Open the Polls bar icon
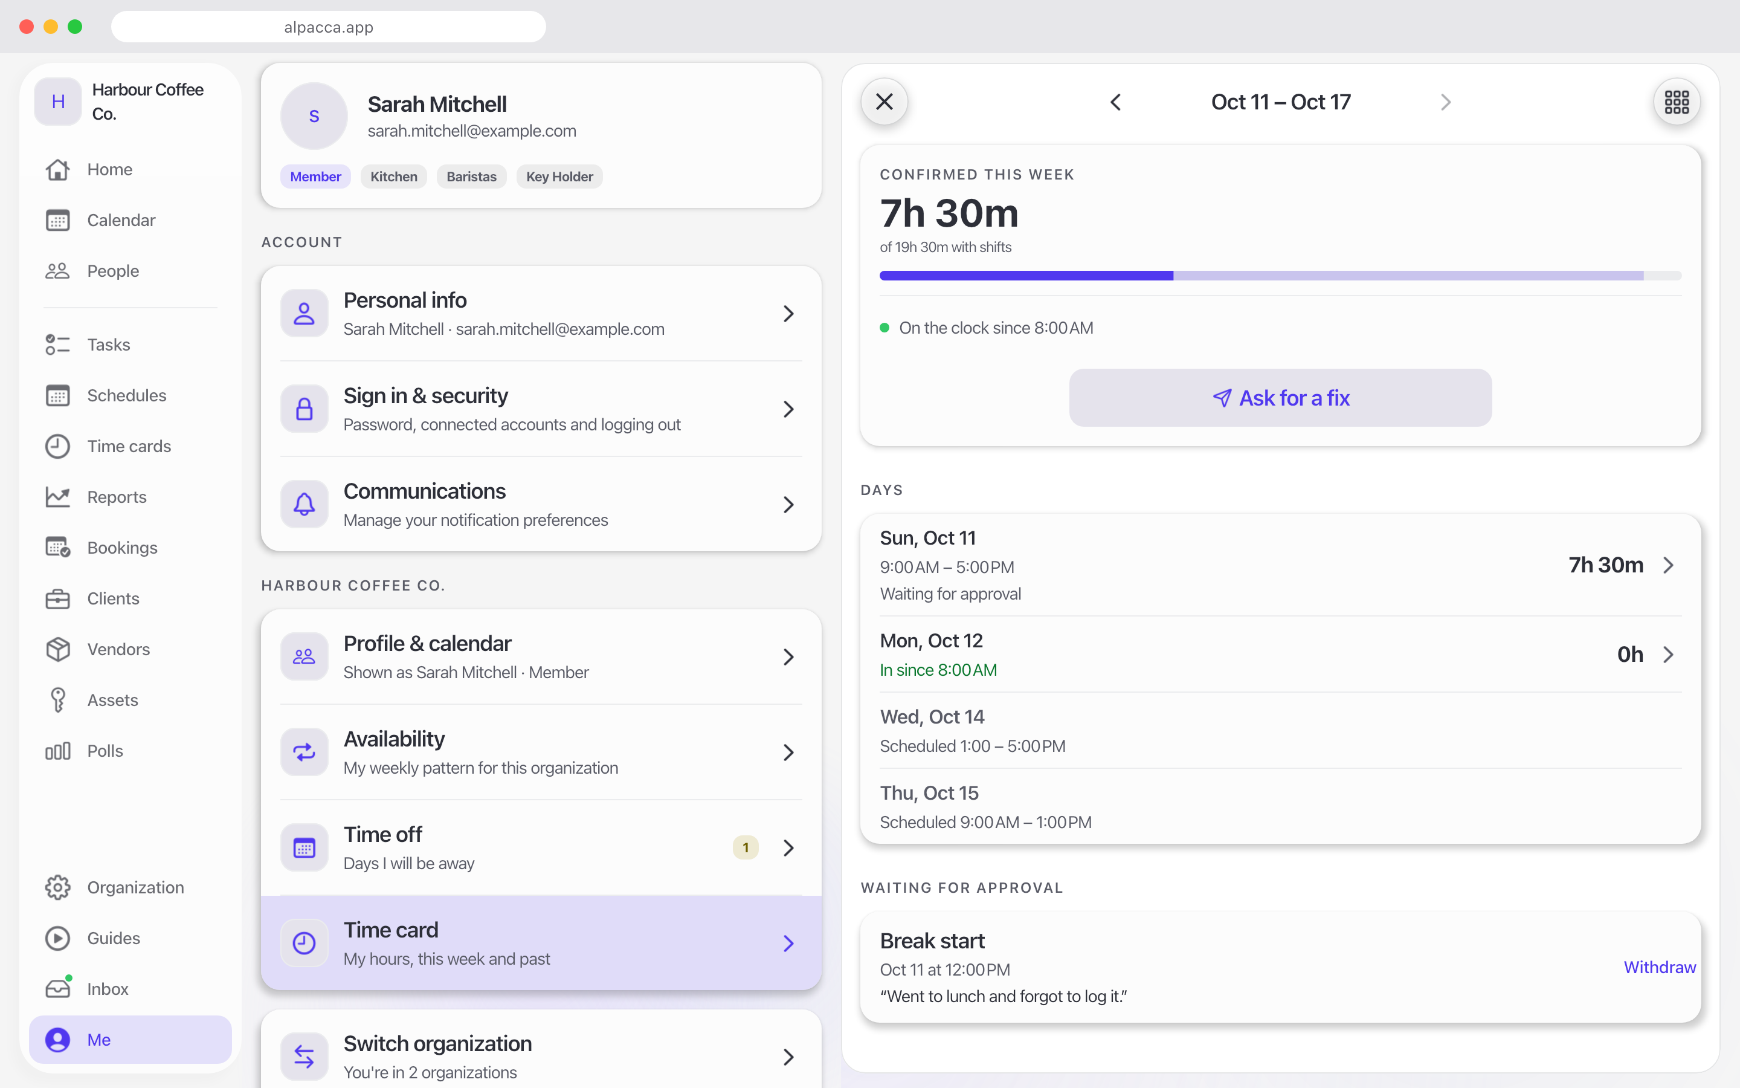The width and height of the screenshot is (1740, 1088). [57, 751]
